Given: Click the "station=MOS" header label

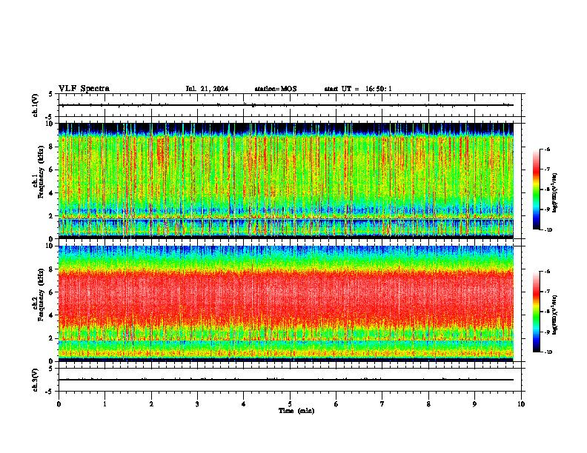Looking at the screenshot, I should click(x=276, y=89).
